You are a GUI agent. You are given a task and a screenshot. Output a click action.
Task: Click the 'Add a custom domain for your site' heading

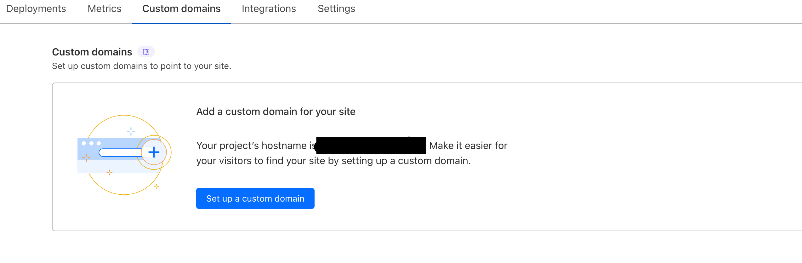coord(276,111)
